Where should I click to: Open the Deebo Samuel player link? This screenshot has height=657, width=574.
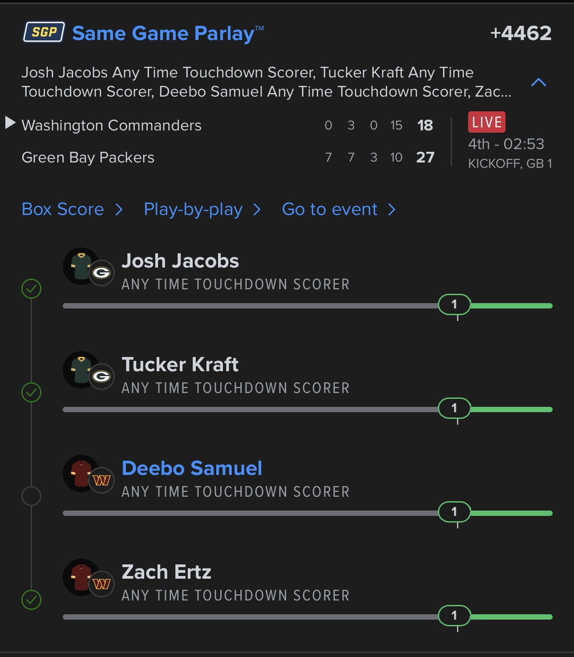tap(192, 468)
